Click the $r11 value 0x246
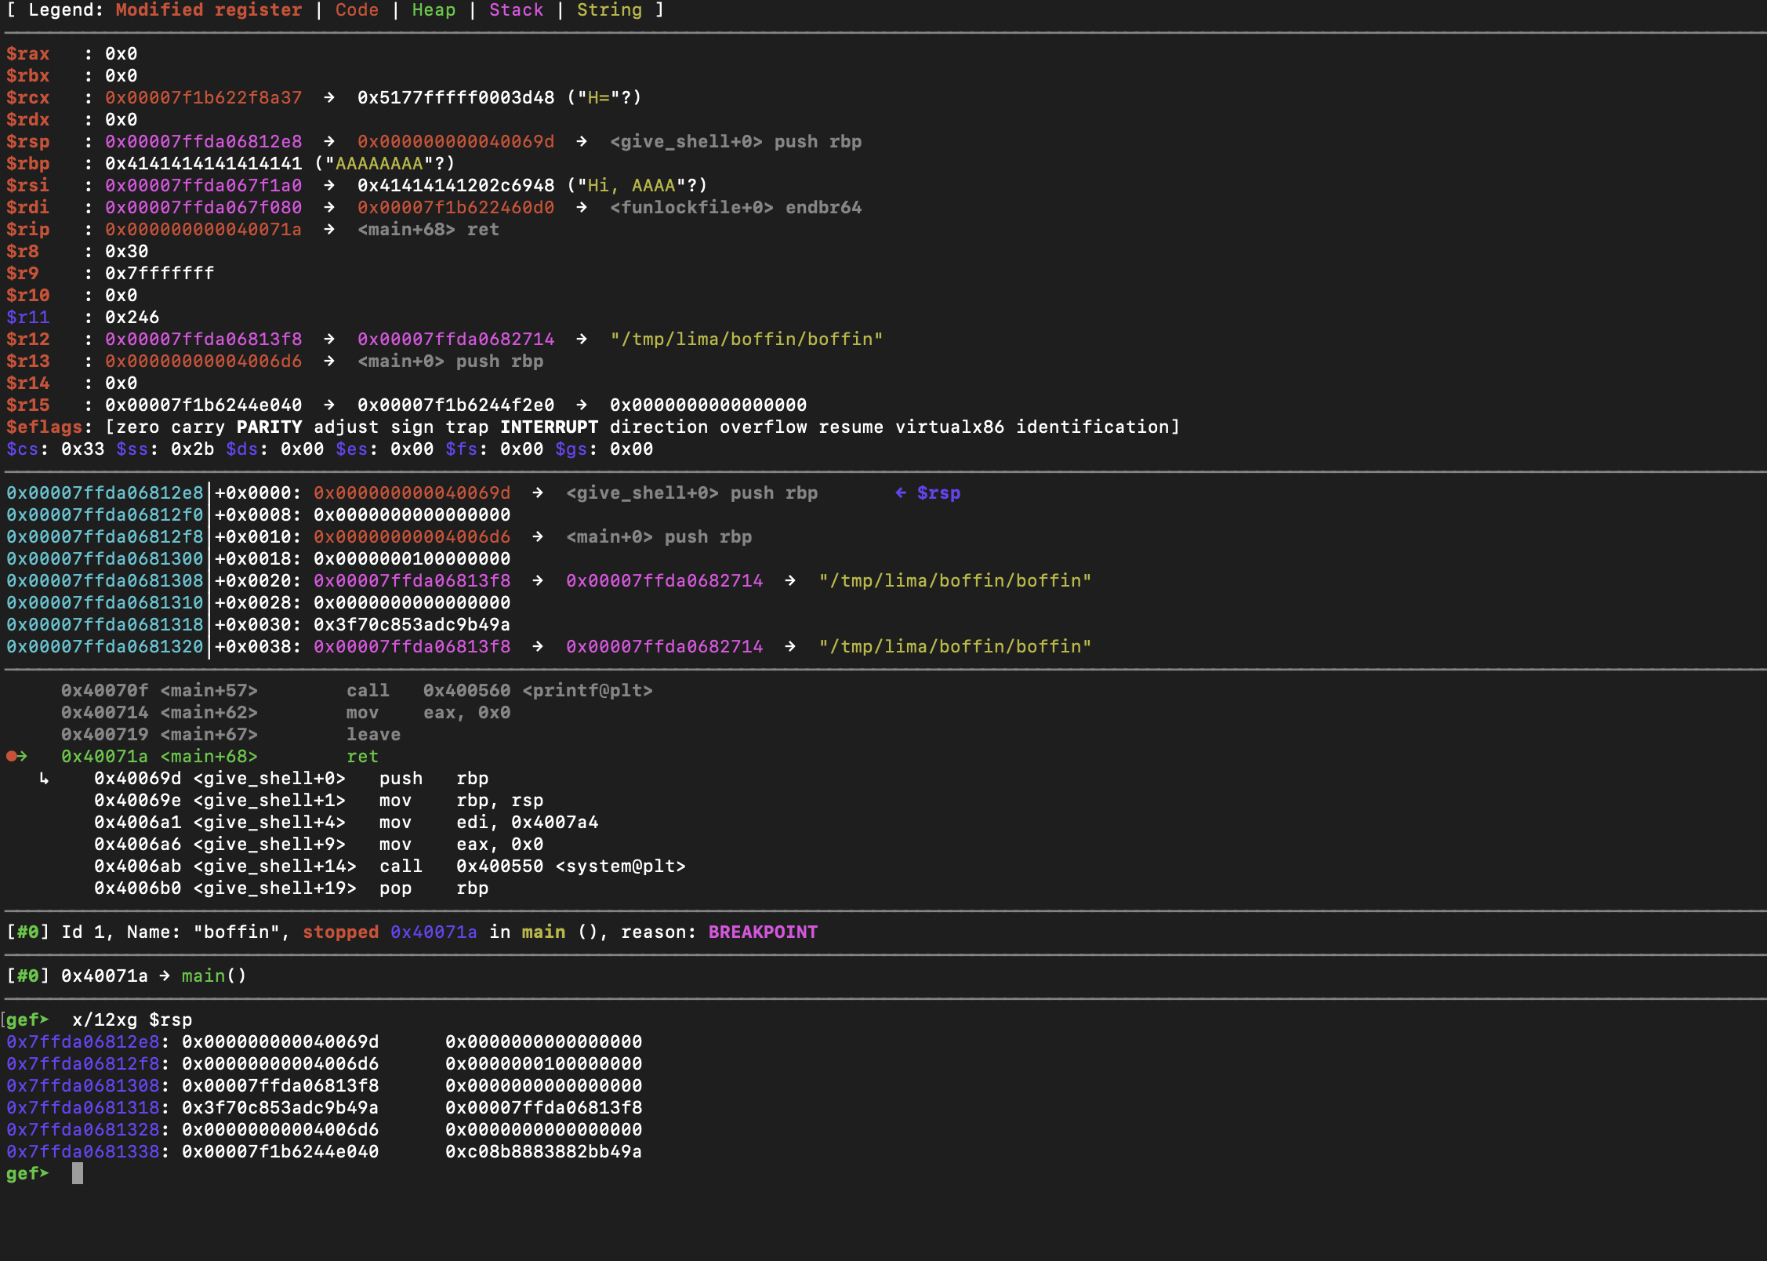 [x=132, y=318]
